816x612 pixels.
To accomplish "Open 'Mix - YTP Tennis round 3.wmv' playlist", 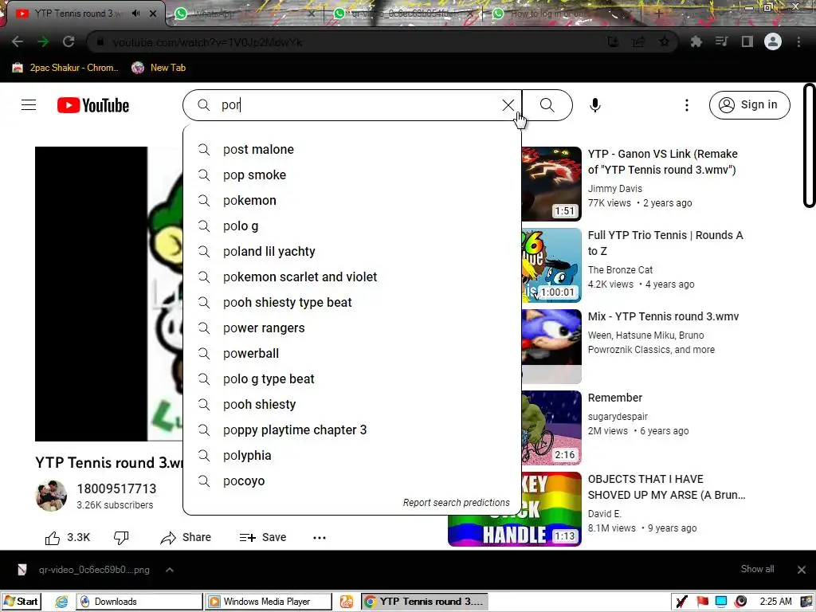I will coord(663,316).
